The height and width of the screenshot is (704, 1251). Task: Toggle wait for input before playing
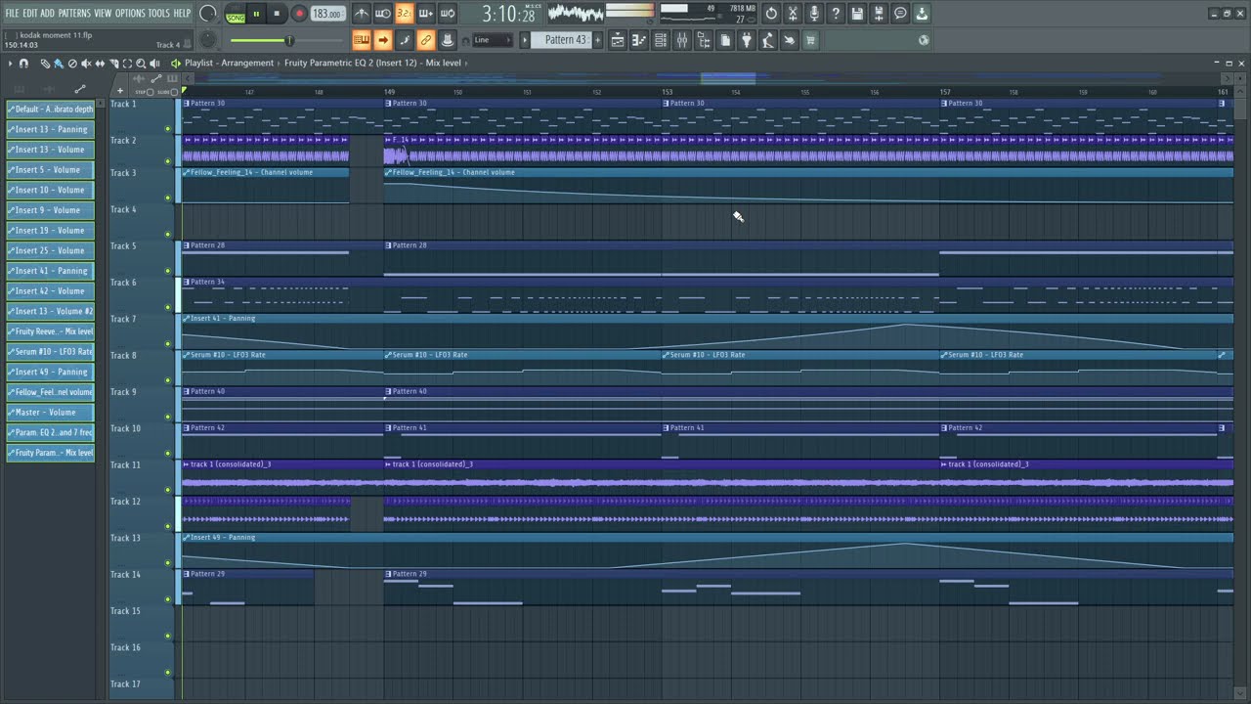point(383,14)
